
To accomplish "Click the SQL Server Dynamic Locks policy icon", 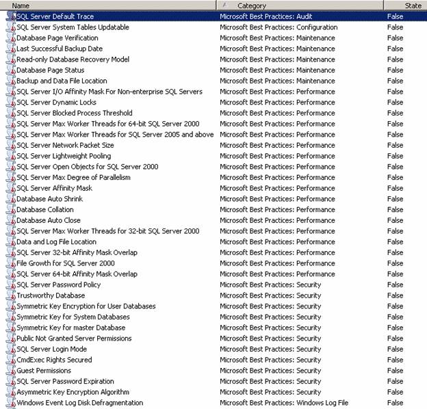I will 11,103.
